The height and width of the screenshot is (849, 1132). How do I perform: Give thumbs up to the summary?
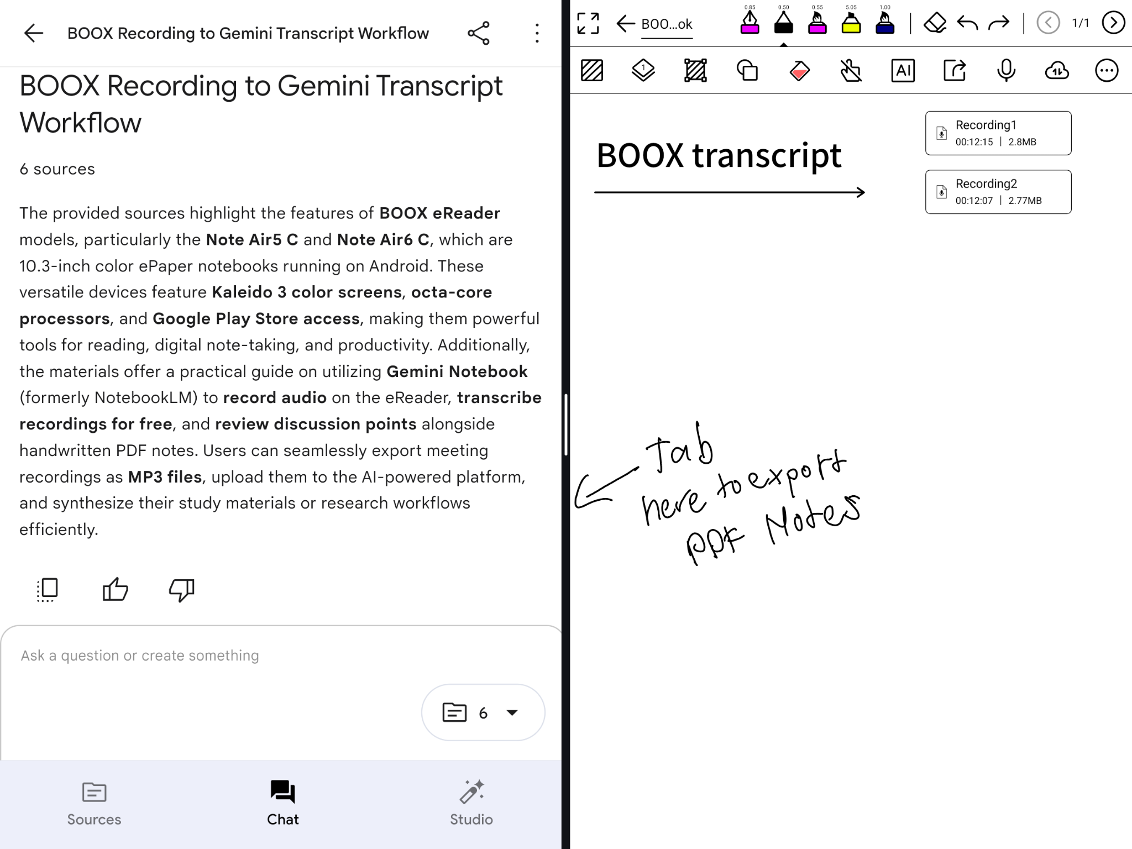pos(115,589)
